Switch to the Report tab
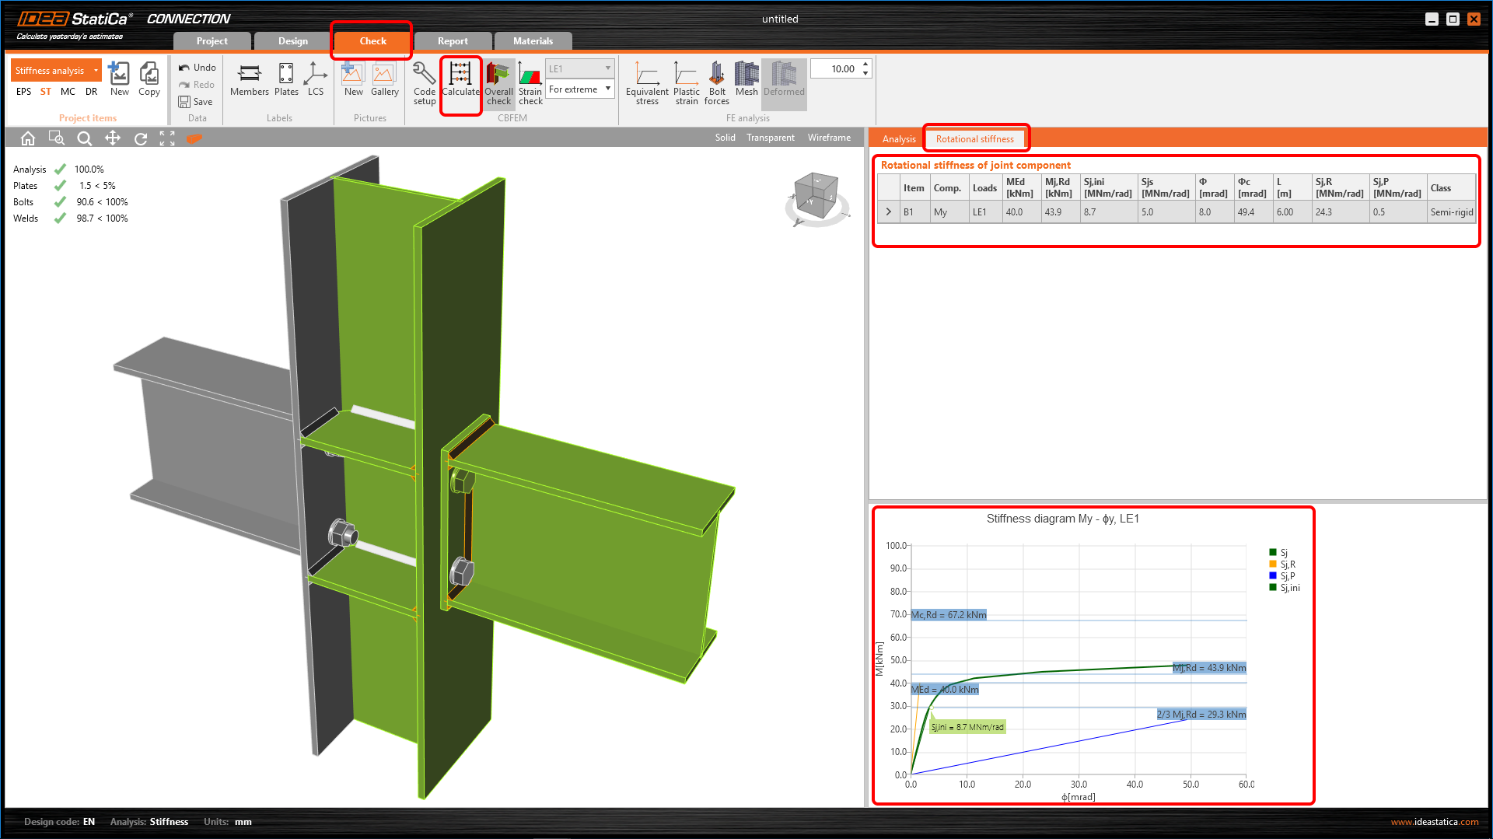This screenshot has height=839, width=1493. (453, 41)
